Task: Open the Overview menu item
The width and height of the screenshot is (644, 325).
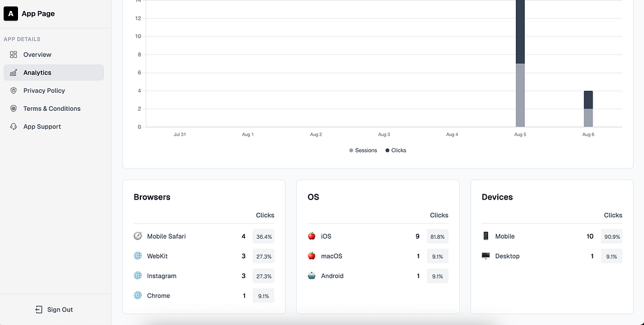Action: click(37, 55)
